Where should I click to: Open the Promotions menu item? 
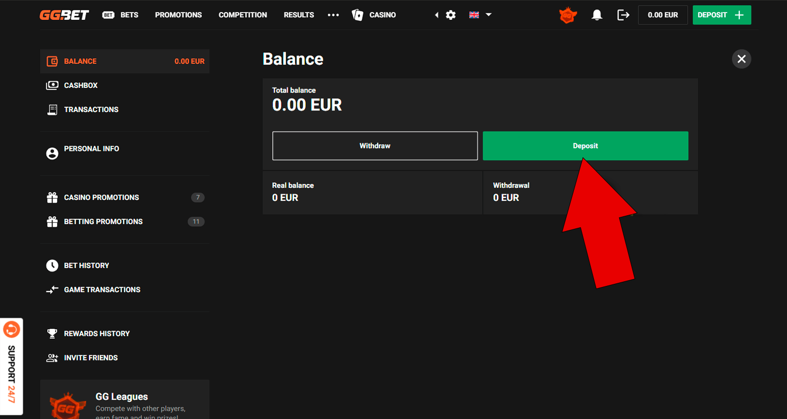click(178, 15)
